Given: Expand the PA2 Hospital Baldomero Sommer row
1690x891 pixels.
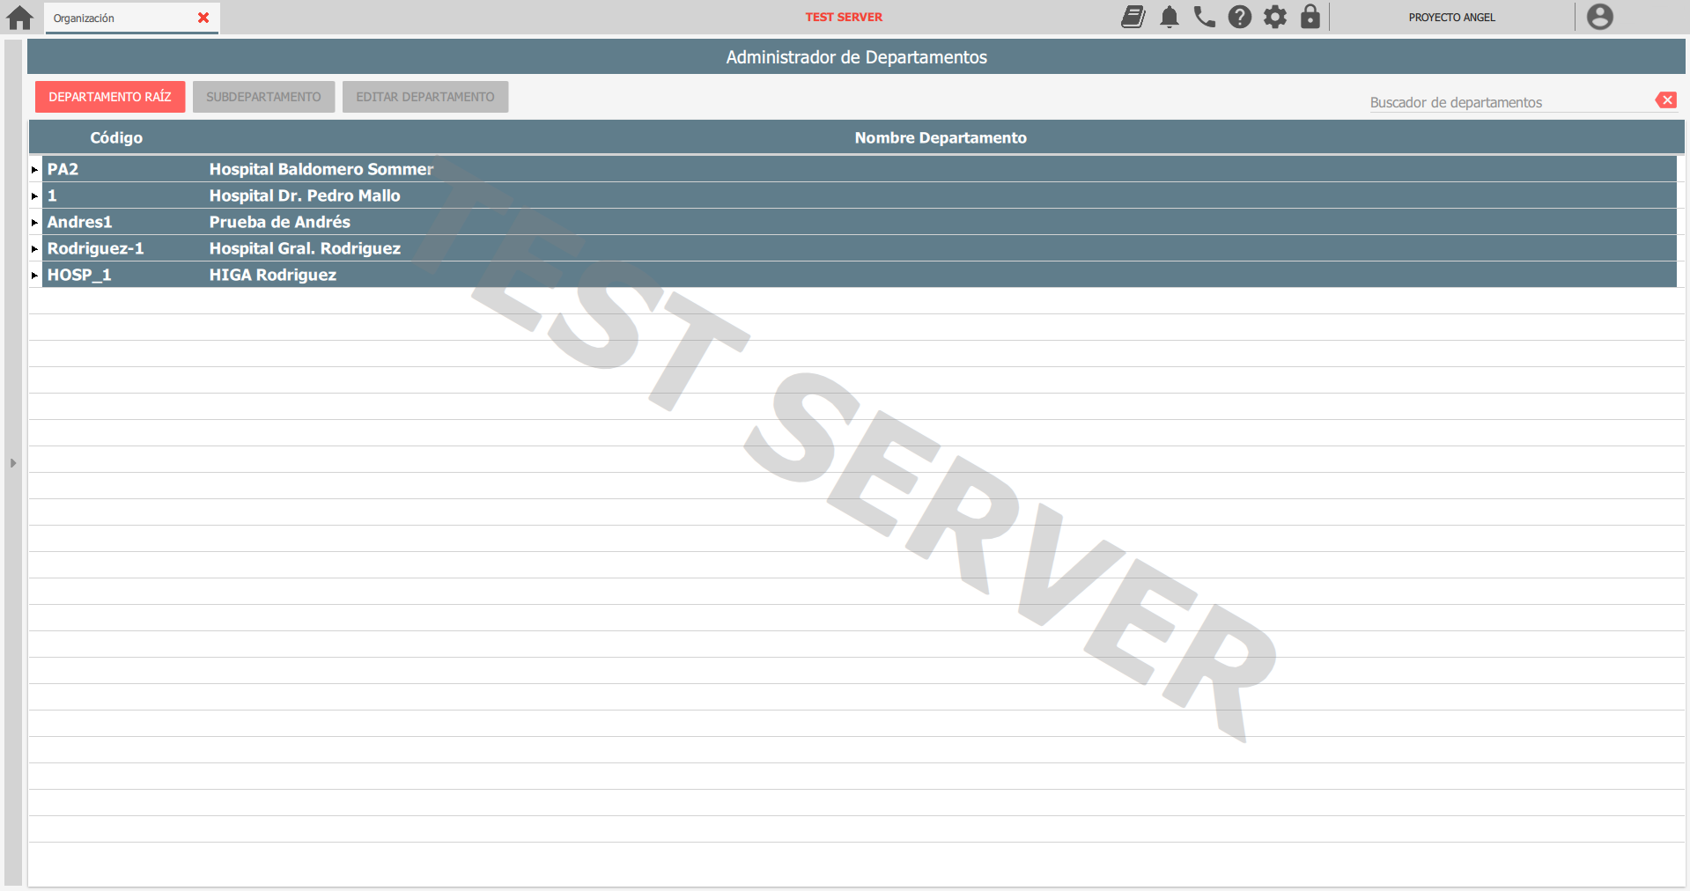Looking at the screenshot, I should click(34, 170).
